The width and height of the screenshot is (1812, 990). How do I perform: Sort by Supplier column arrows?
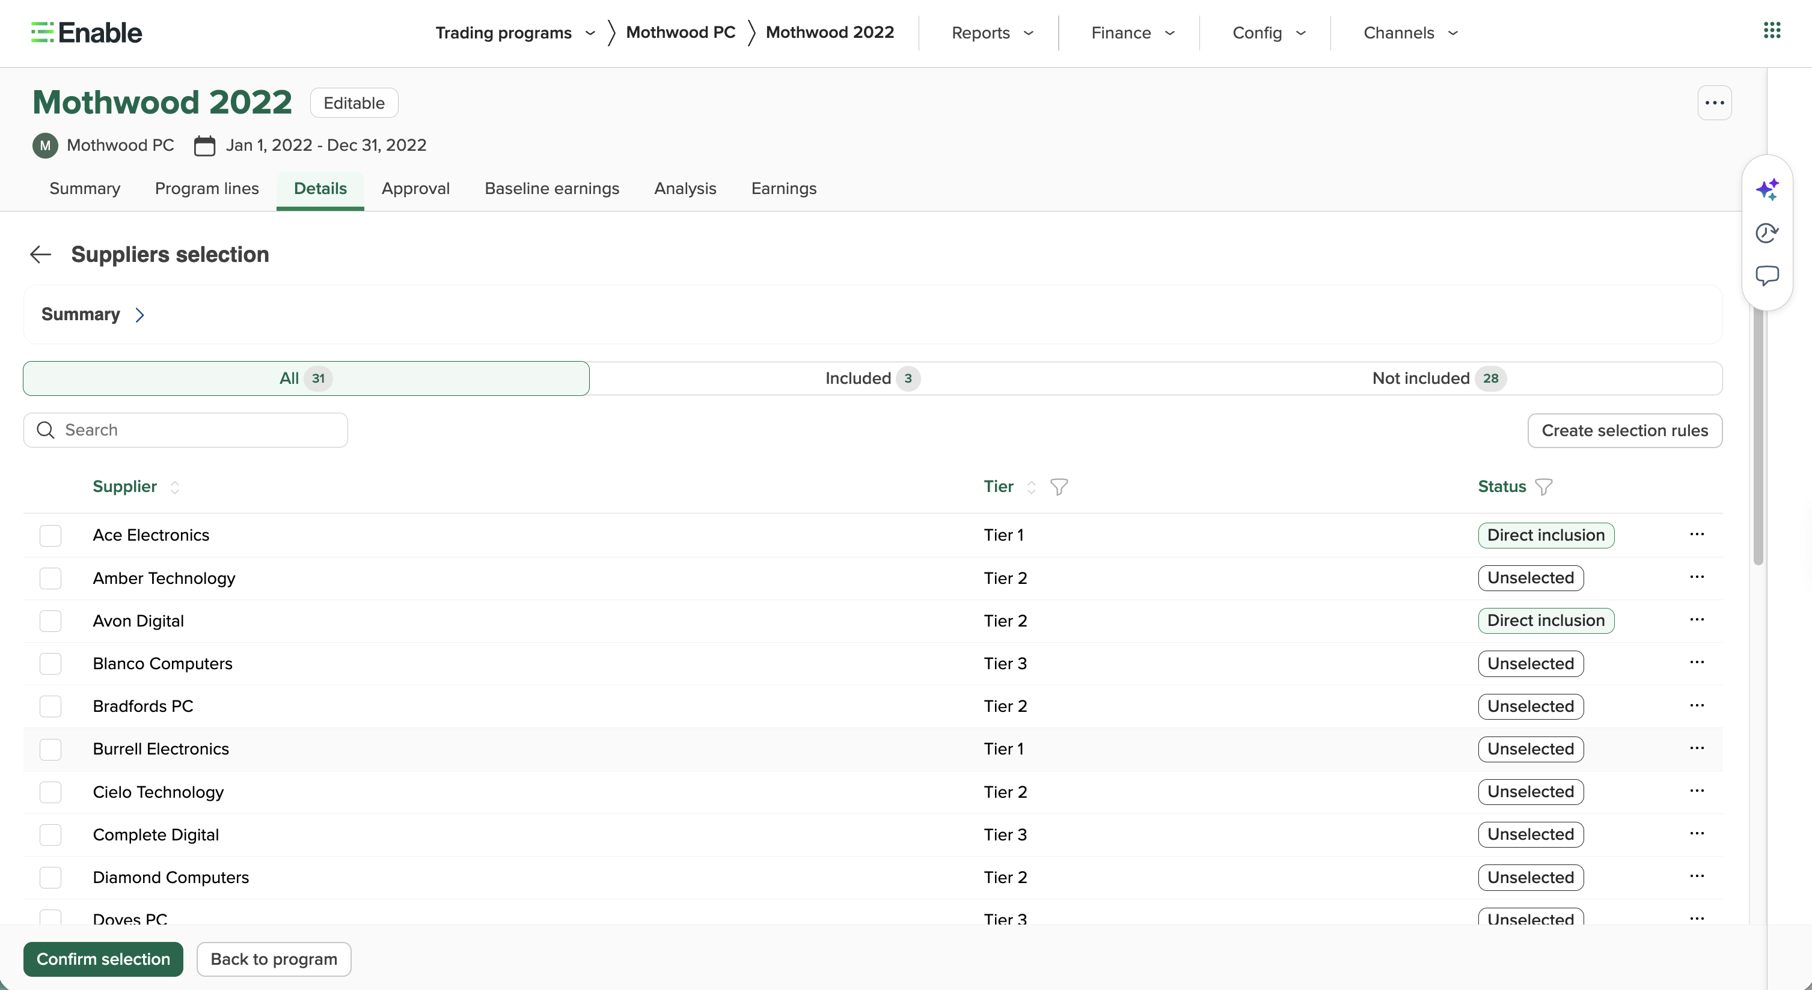pyautogui.click(x=174, y=487)
